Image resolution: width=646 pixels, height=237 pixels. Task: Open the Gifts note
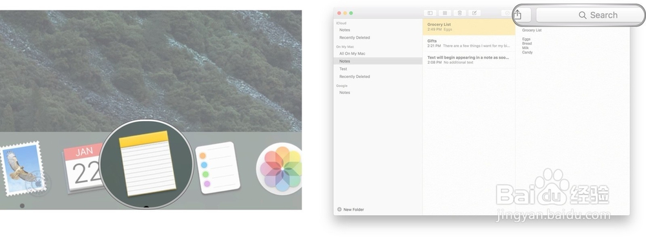(x=469, y=44)
